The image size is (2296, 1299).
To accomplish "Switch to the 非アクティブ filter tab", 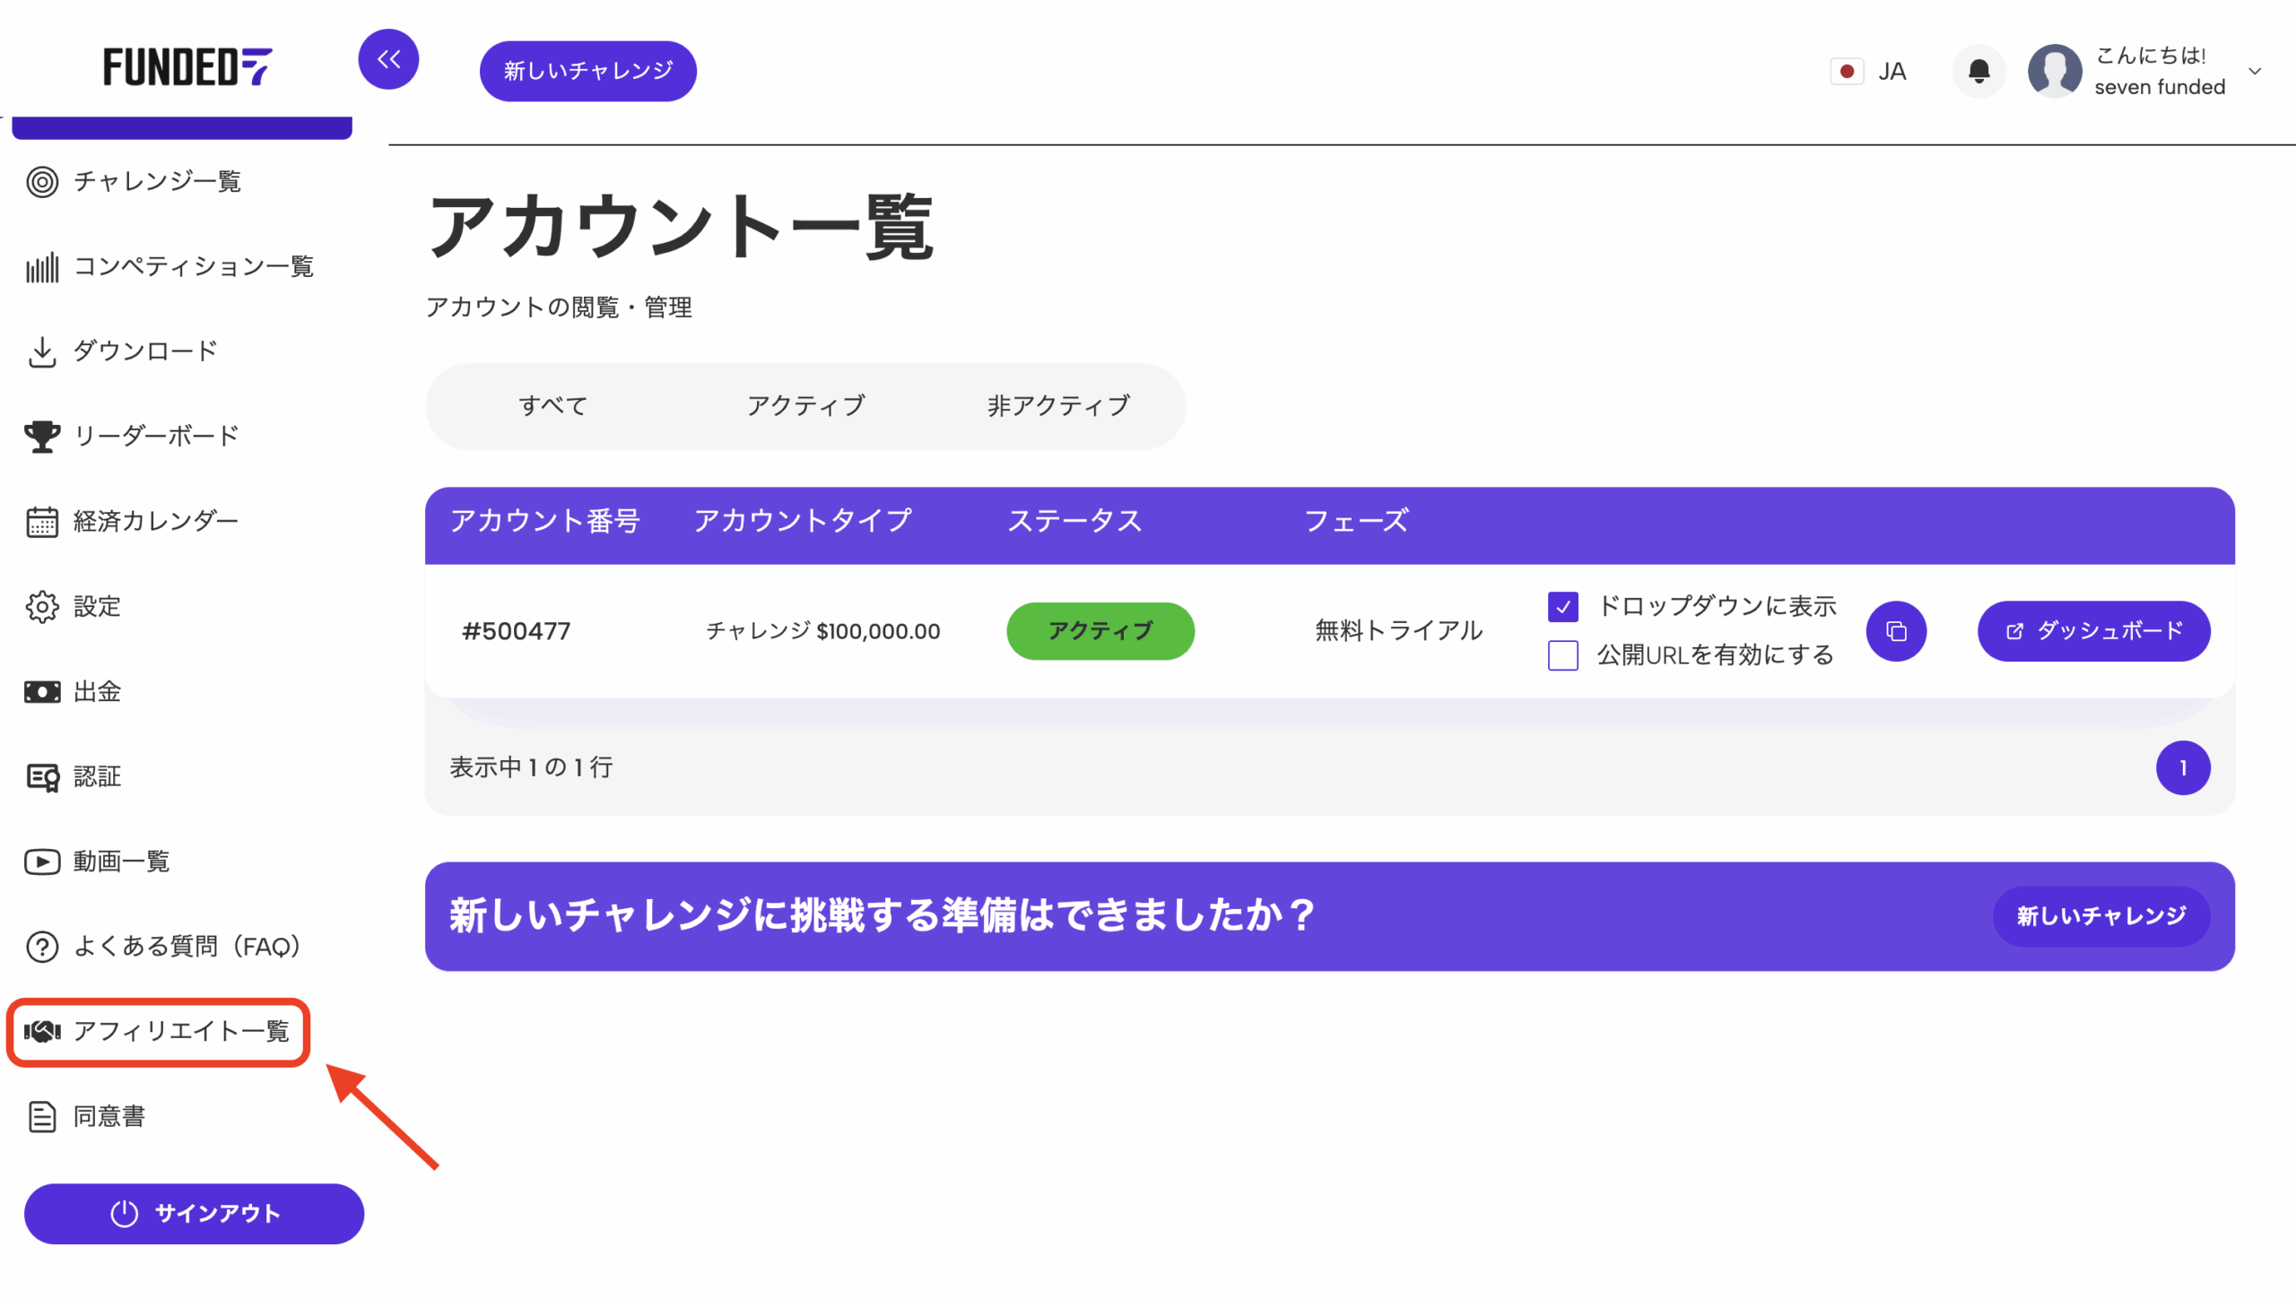I will pos(1058,406).
